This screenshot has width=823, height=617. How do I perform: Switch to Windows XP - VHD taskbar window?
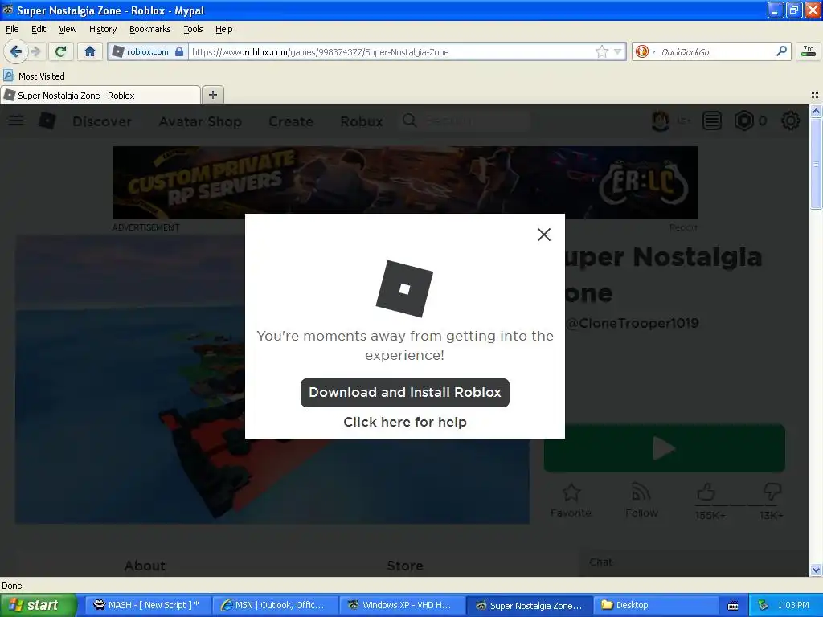pos(402,605)
